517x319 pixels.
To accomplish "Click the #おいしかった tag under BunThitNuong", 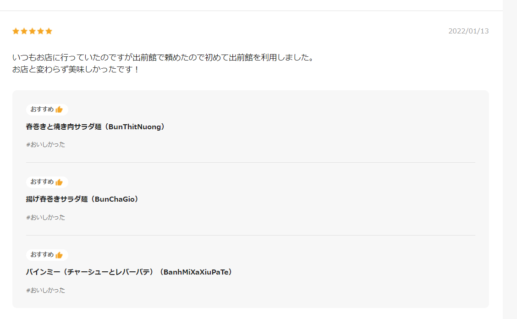I will click(x=45, y=144).
